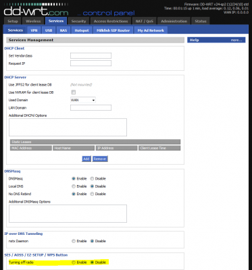Click the Remove static lease button
The image size is (252, 270).
pos(100,159)
